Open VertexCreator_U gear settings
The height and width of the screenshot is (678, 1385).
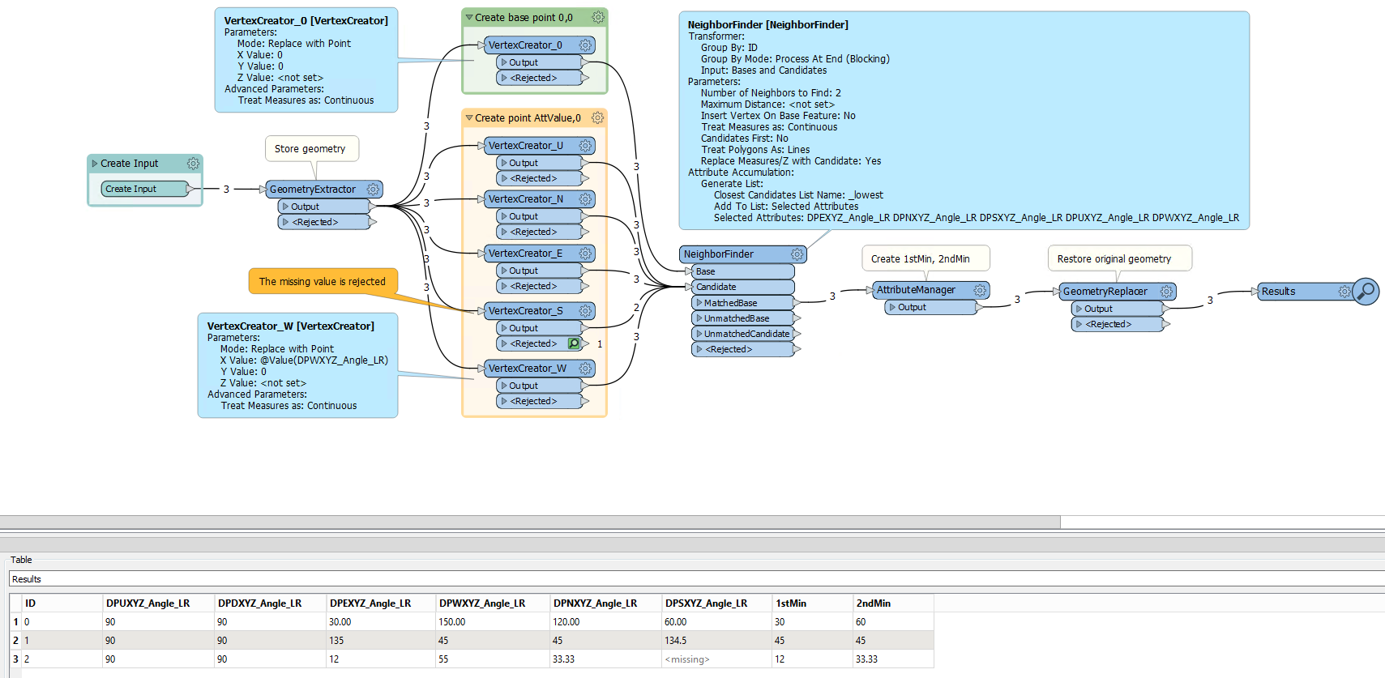tap(585, 146)
